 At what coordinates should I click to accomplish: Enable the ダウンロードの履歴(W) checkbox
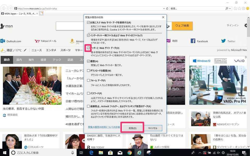89,70
